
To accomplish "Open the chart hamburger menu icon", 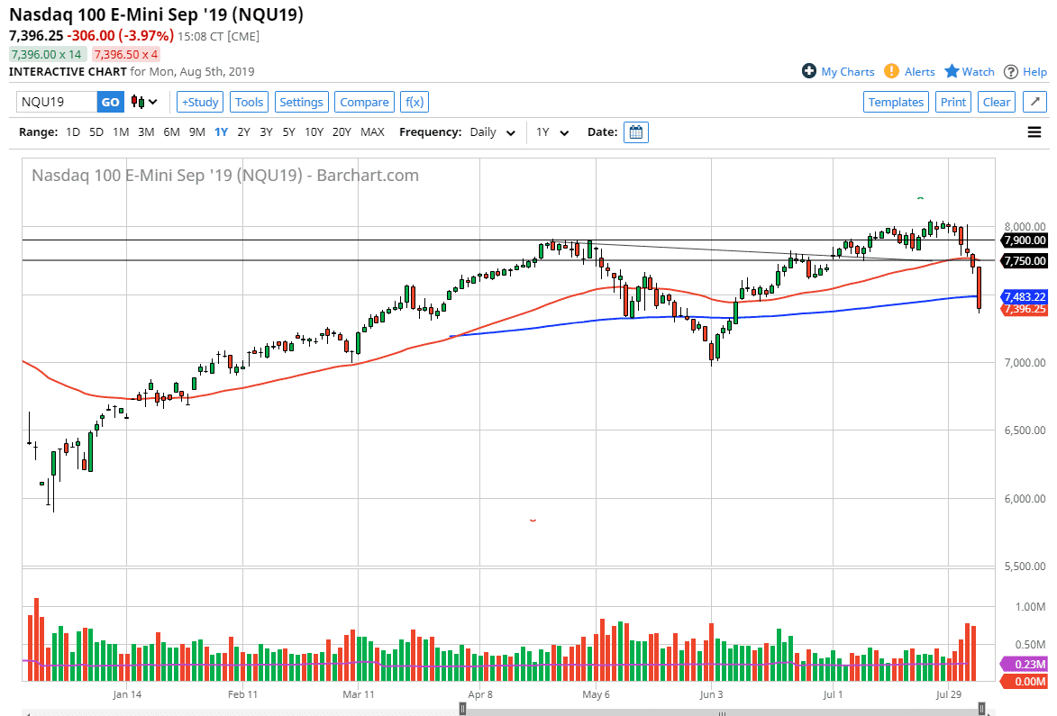I will [1034, 131].
